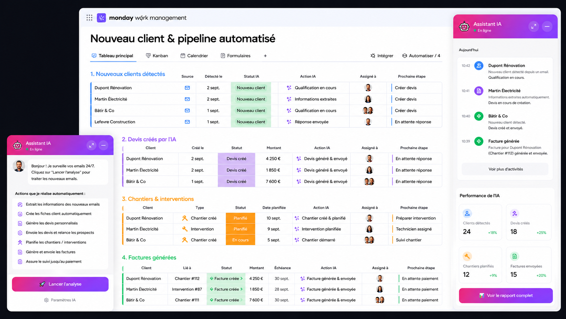Viewport: 566px width, 319px height.
Task: Expand the right Assistant IA activity panel
Action: pos(534,26)
